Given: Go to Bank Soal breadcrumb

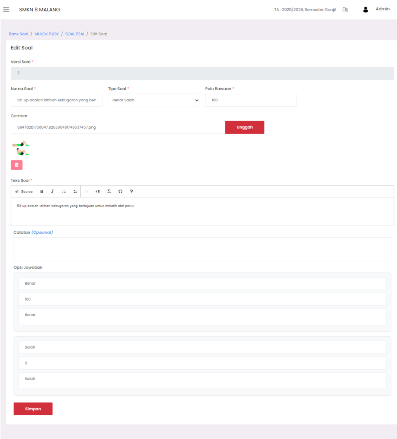Looking at the screenshot, I should (18, 34).
